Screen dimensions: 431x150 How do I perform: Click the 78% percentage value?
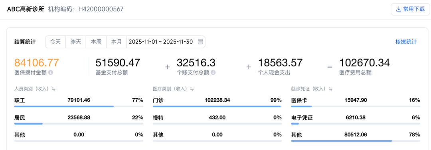(415, 135)
